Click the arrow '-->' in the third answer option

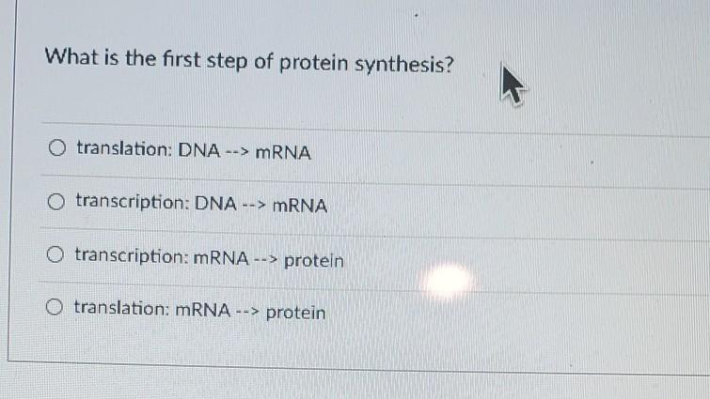coord(266,260)
